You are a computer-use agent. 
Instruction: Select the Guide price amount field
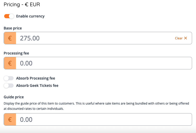[x=104, y=119]
